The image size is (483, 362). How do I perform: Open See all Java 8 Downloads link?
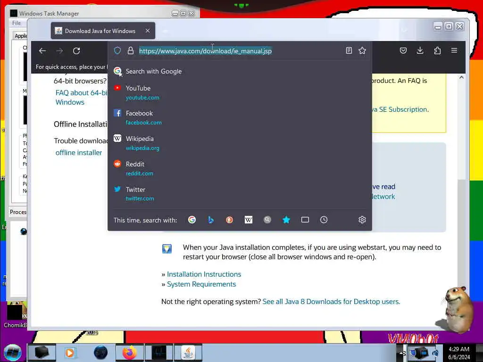tap(332, 302)
